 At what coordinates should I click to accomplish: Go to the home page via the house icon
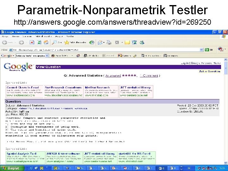pyautogui.click(x=46, y=42)
